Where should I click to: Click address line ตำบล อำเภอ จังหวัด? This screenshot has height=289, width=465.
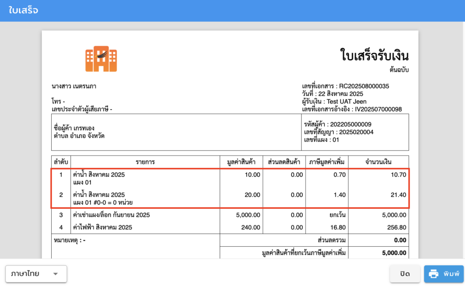[x=79, y=136]
